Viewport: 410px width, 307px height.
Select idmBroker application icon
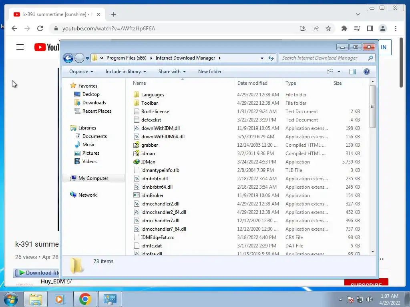tap(136, 195)
